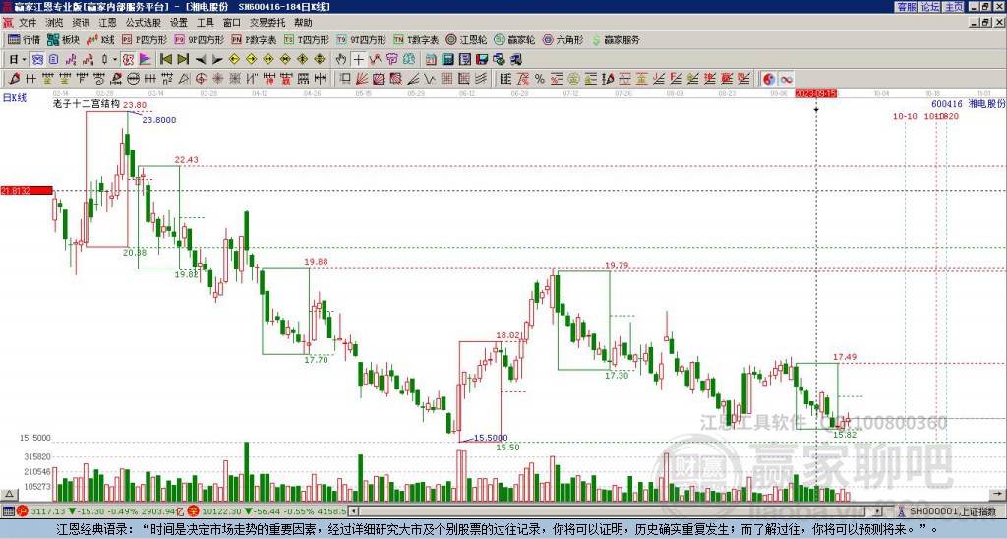The width and height of the screenshot is (1007, 539).
Task: Open the candlestick style dropdown arrow
Action: tap(115, 59)
